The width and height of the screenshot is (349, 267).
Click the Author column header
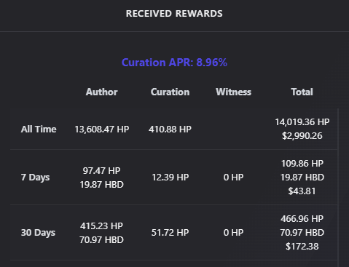tap(101, 92)
